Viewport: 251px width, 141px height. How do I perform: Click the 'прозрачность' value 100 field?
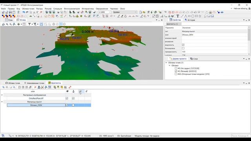tap(215, 52)
